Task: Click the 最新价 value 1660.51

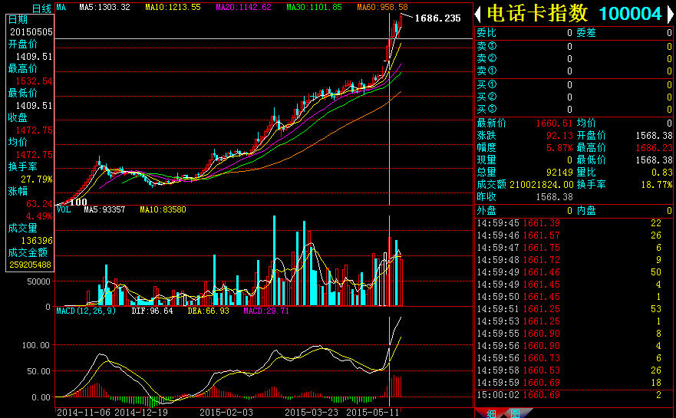Action: tap(554, 123)
